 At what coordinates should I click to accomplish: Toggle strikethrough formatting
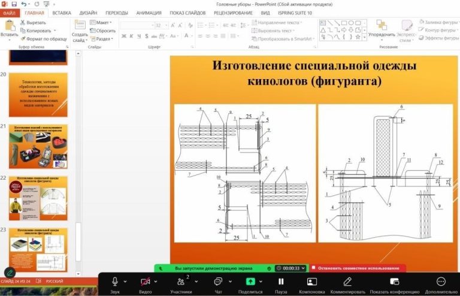pyautogui.click(x=155, y=36)
